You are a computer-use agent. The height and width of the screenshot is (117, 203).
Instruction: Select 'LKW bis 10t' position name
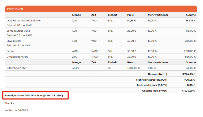coord(14,41)
